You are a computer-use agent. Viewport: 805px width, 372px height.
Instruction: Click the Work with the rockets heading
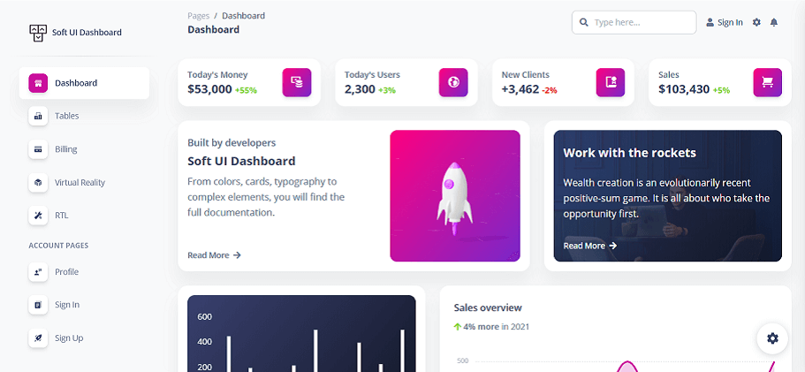point(629,153)
